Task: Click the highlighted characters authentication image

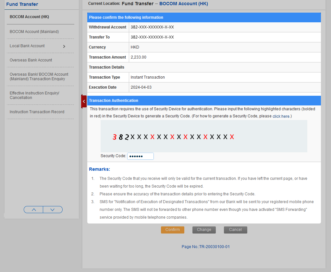Action: pyautogui.click(x=204, y=136)
